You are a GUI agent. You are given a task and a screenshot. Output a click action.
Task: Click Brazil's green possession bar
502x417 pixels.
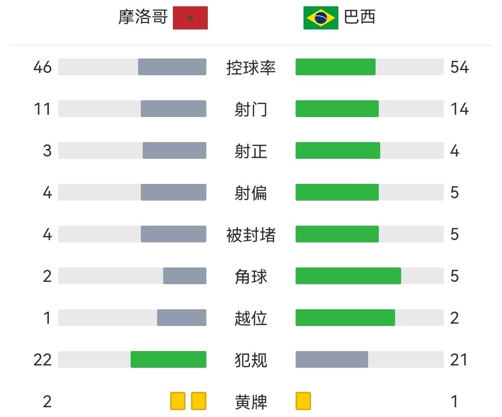click(336, 67)
